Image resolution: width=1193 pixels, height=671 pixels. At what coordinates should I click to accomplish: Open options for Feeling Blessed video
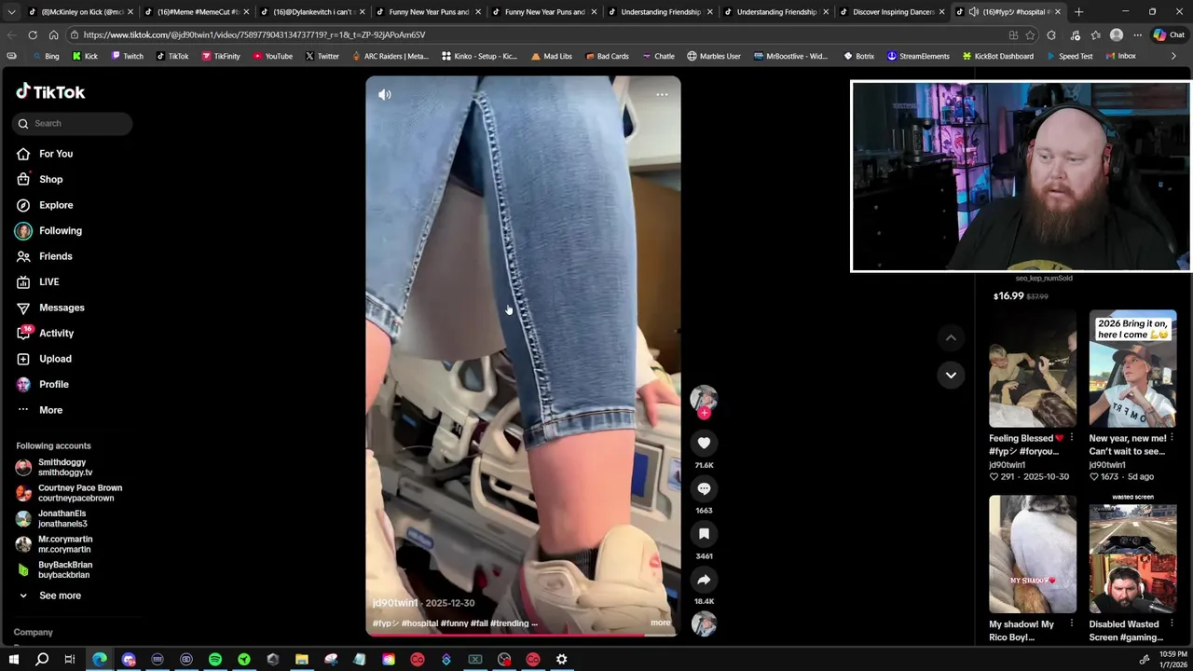coord(1071,438)
